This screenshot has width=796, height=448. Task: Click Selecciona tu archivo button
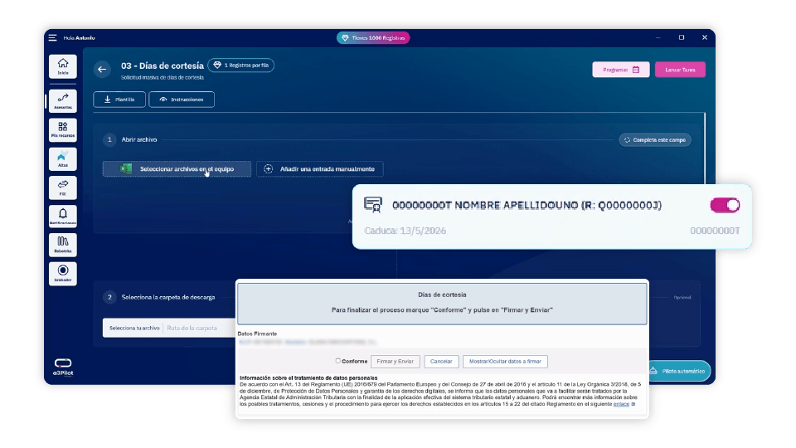coord(134,329)
